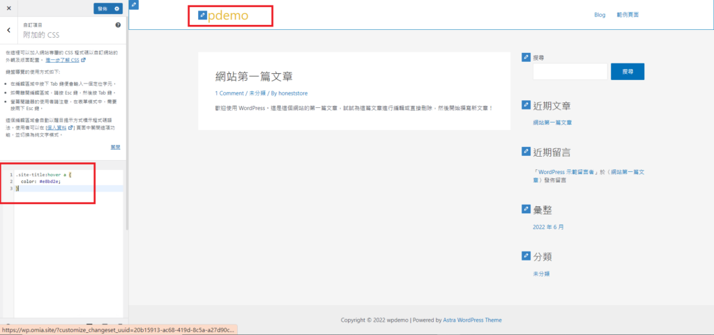Click edit pencil in header top-left corner
The height and width of the screenshot is (335, 714).
[134, 5]
